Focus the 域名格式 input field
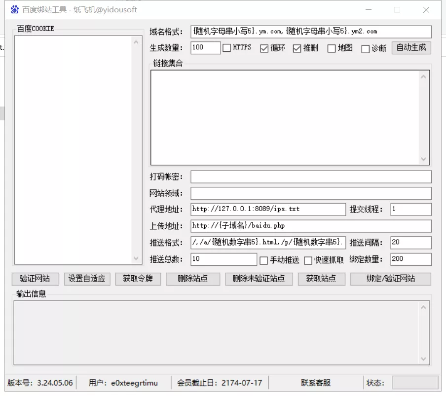Screen dimensions: 446x396 [x=311, y=32]
